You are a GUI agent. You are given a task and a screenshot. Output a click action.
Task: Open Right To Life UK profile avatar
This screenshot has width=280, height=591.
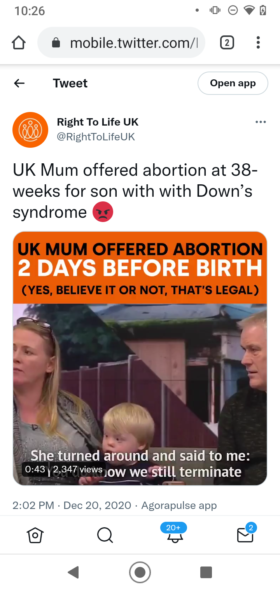tap(30, 130)
